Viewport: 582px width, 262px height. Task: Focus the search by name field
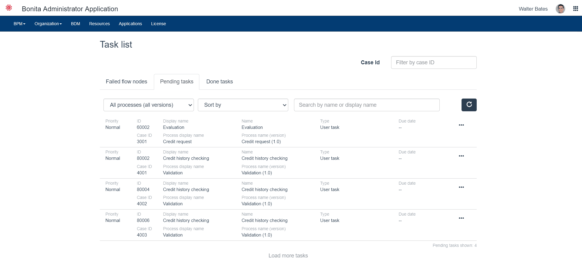pyautogui.click(x=367, y=105)
